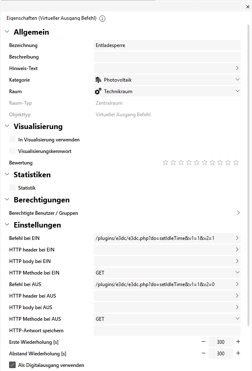Enable In Visualisierung verwenden checkbox
The width and height of the screenshot is (252, 371).
point(12,140)
